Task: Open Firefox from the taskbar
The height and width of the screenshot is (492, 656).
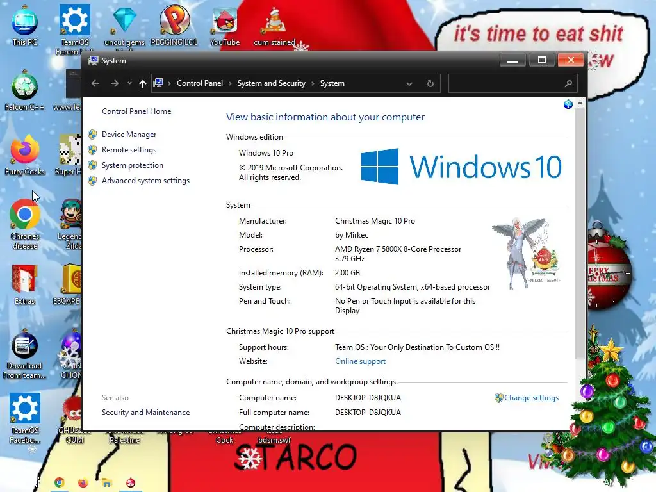Action: (83, 482)
